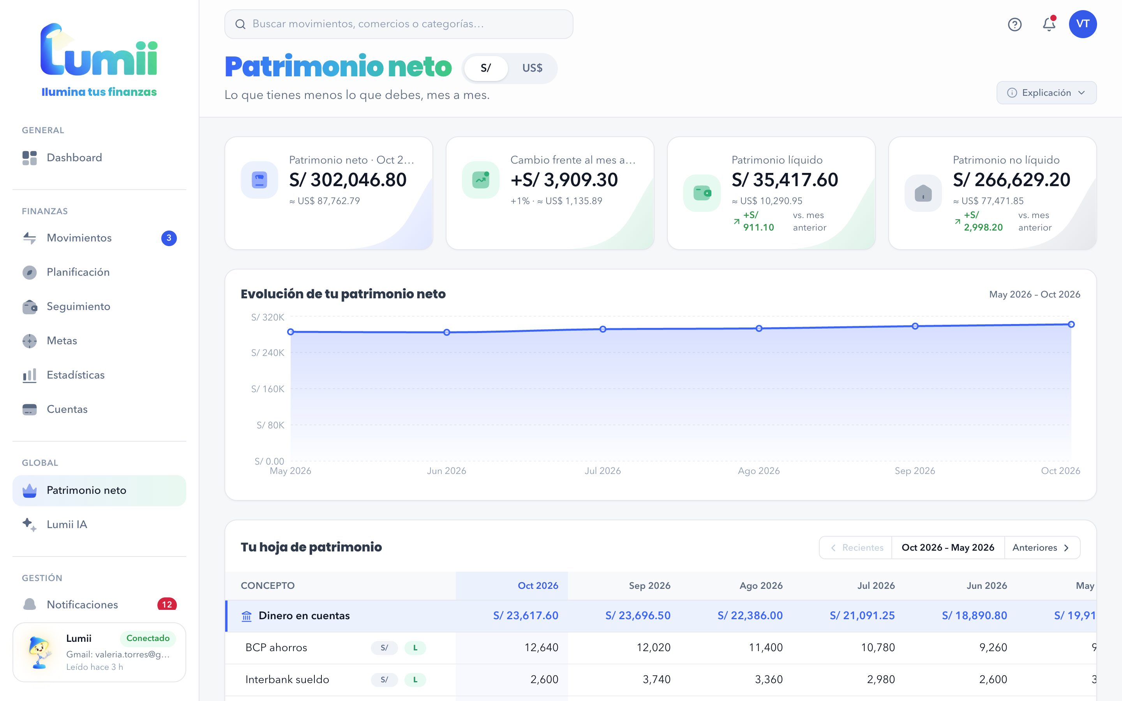Click the Planificación compass icon
This screenshot has height=701, width=1122.
pos(30,272)
